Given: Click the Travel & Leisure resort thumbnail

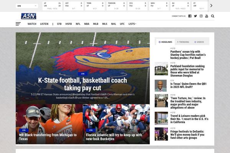Looking at the screenshot, I should pos(161,118).
